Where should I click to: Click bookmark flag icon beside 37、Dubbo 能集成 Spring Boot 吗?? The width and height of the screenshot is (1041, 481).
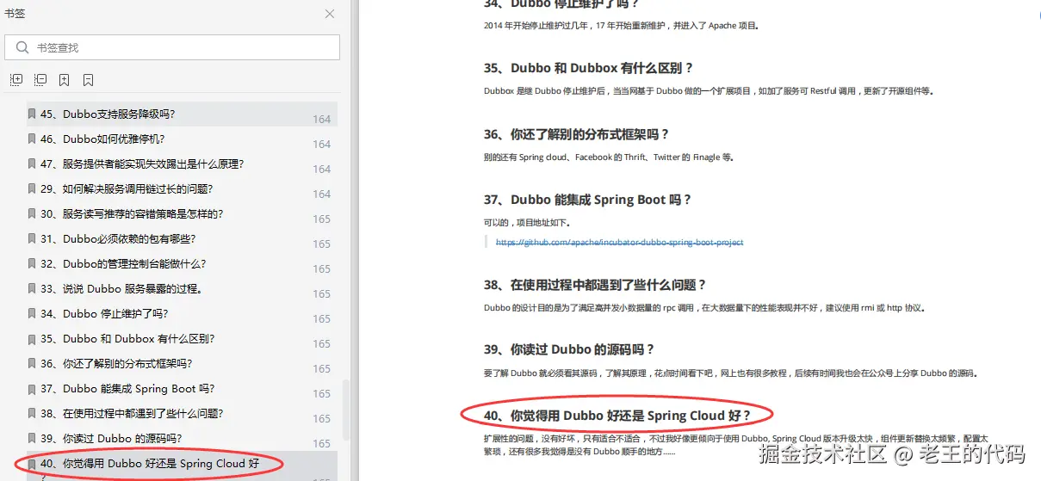pos(32,388)
